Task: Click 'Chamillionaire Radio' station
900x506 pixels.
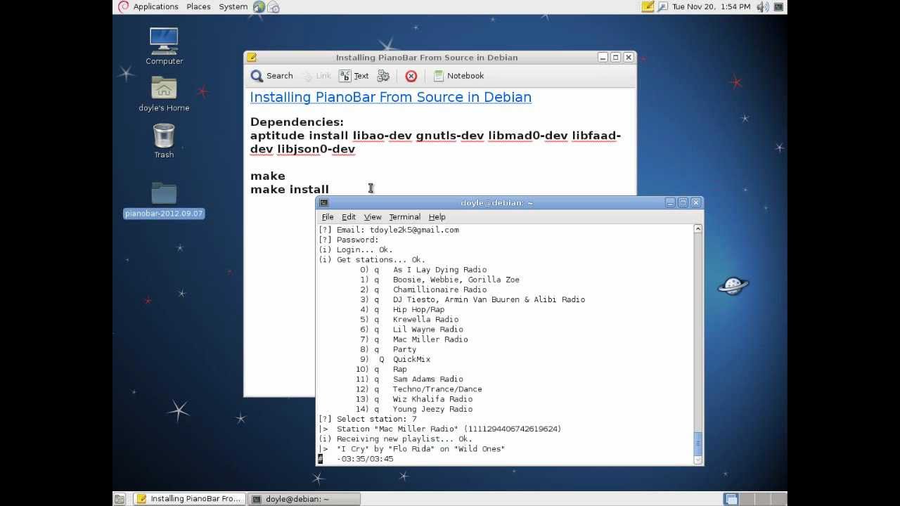Action: pos(439,290)
